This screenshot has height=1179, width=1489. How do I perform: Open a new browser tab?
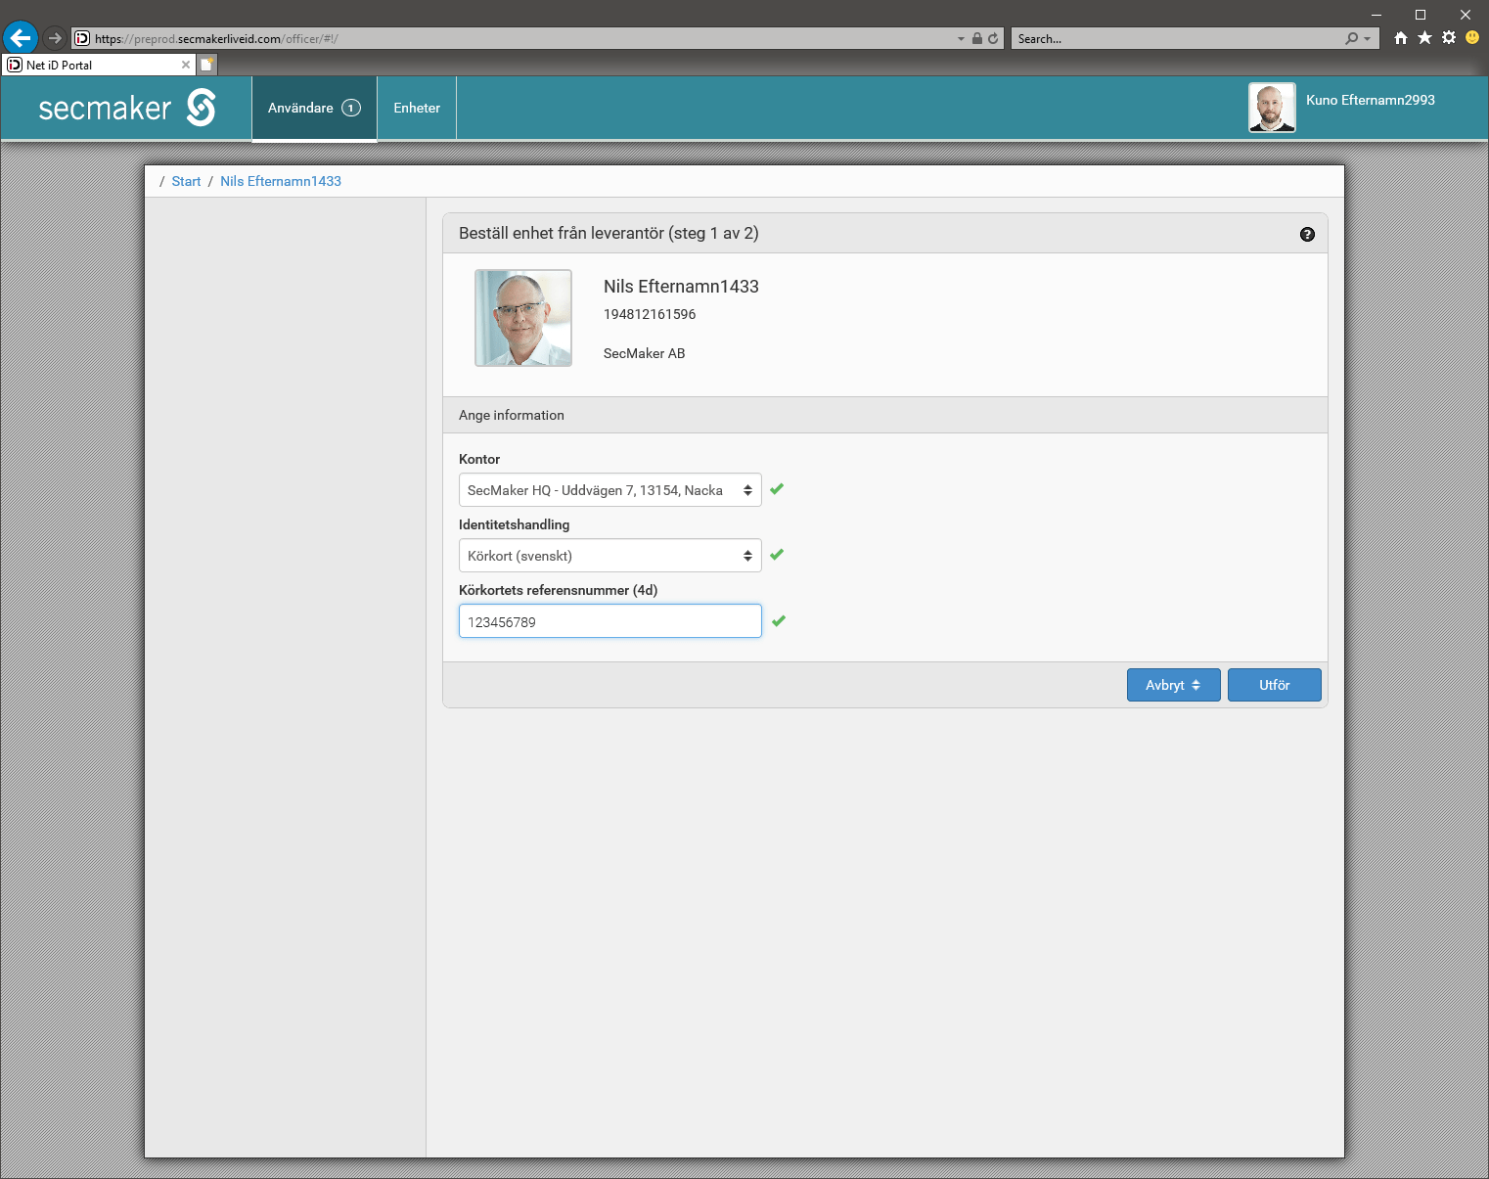point(206,65)
